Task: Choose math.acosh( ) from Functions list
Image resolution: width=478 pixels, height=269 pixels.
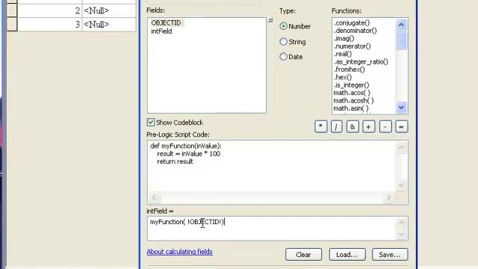Action: pyautogui.click(x=353, y=100)
